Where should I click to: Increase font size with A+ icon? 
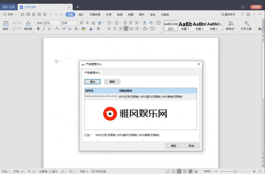pos(82,23)
